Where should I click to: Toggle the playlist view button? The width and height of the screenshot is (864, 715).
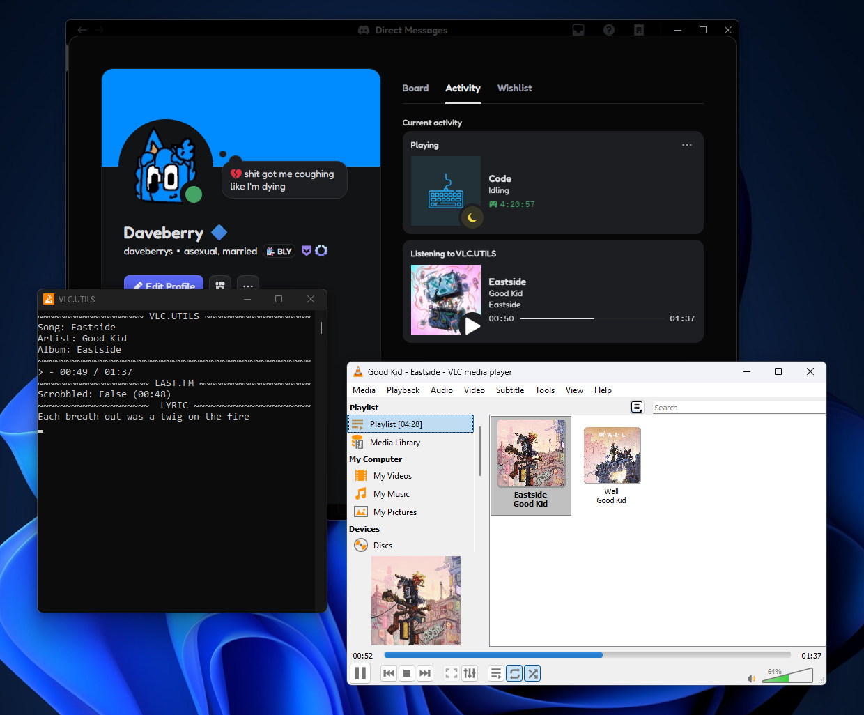click(496, 673)
